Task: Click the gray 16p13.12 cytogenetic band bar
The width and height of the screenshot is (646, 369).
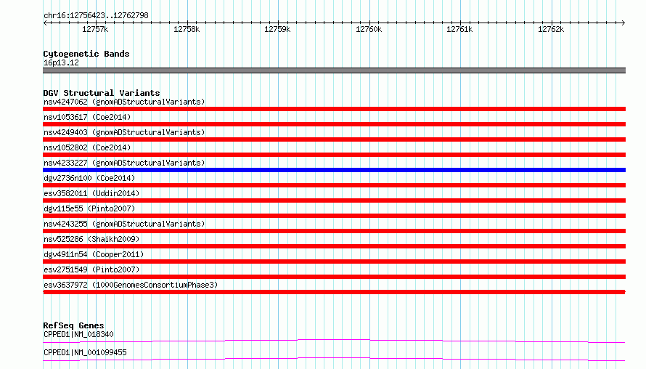Action: tap(334, 70)
